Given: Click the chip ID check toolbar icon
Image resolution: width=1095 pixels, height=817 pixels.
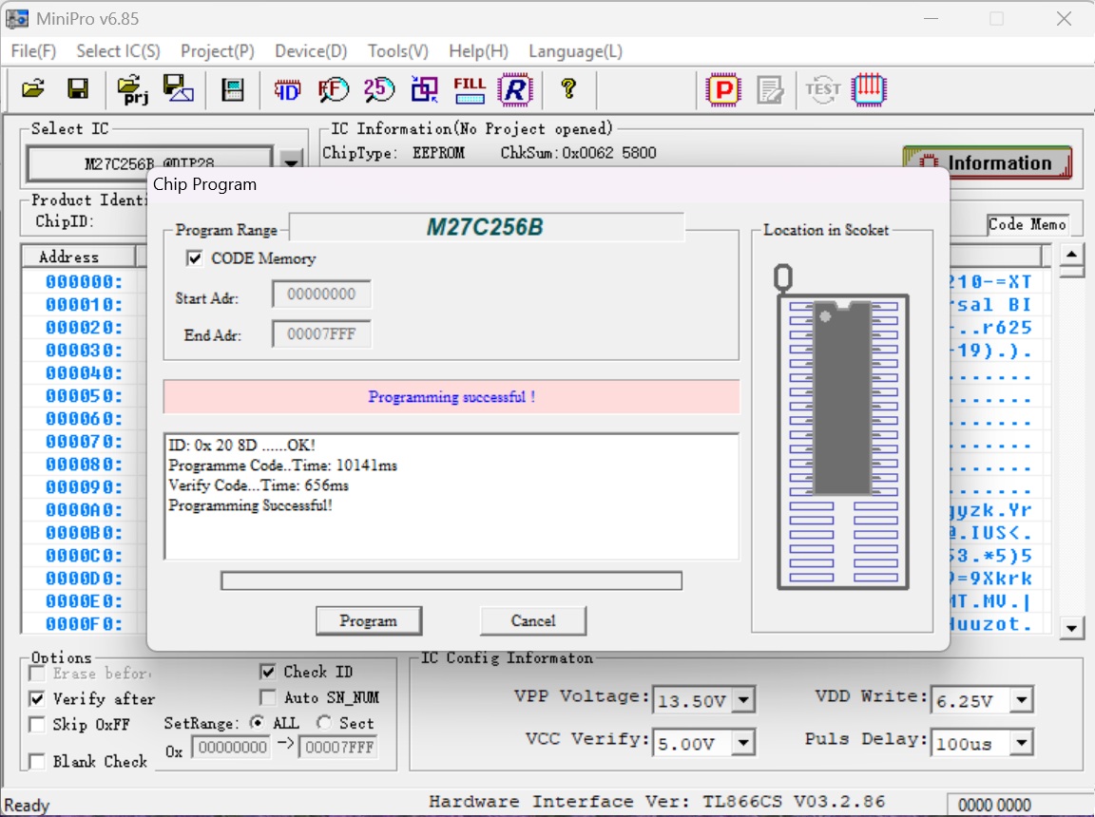Looking at the screenshot, I should pos(287,89).
